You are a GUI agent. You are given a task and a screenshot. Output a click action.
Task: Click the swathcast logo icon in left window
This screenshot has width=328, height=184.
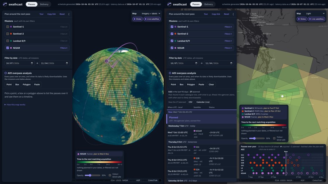pos(5,4)
